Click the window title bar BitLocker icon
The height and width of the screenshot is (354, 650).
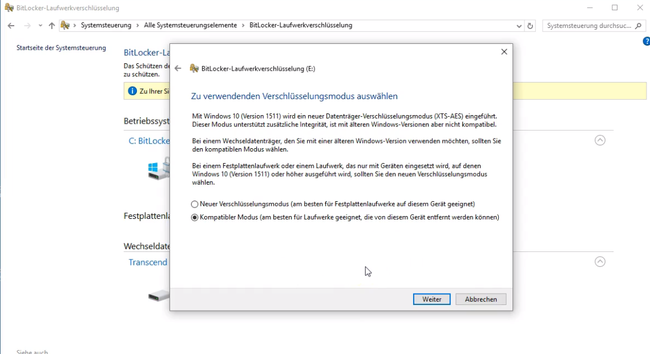9,7
